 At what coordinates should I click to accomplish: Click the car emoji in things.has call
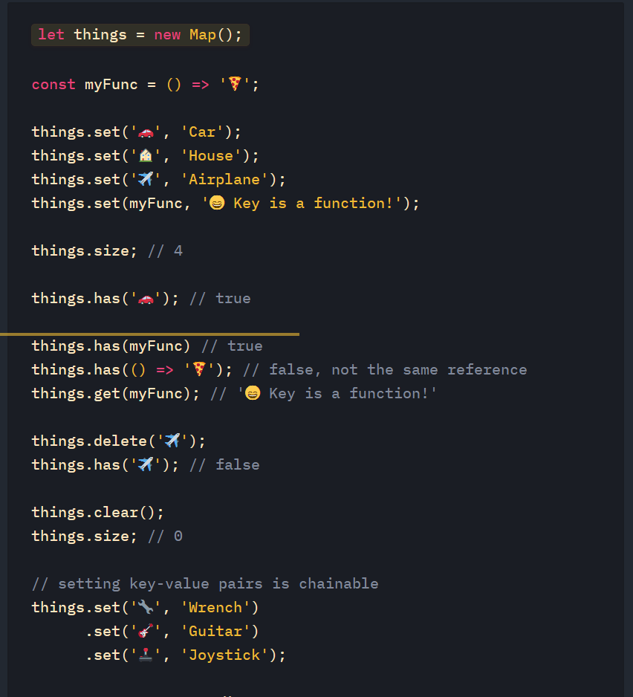(146, 299)
